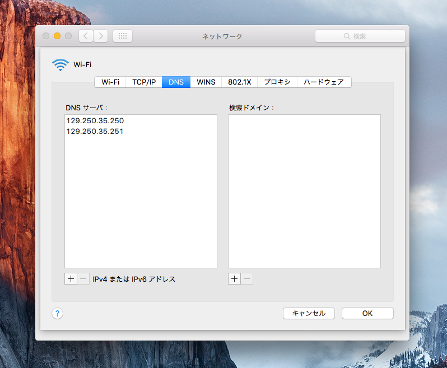447x368 pixels.
Task: Add a search domain with plus button
Action: [234, 279]
